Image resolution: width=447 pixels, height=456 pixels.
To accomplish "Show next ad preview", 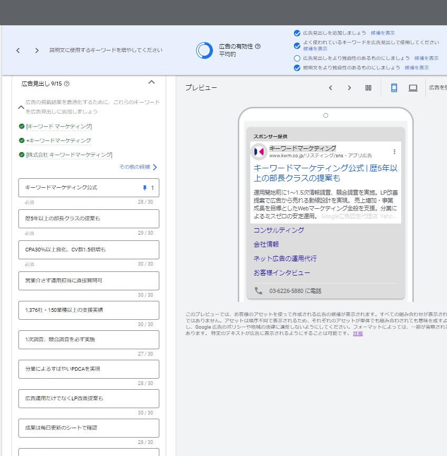I will (x=349, y=88).
